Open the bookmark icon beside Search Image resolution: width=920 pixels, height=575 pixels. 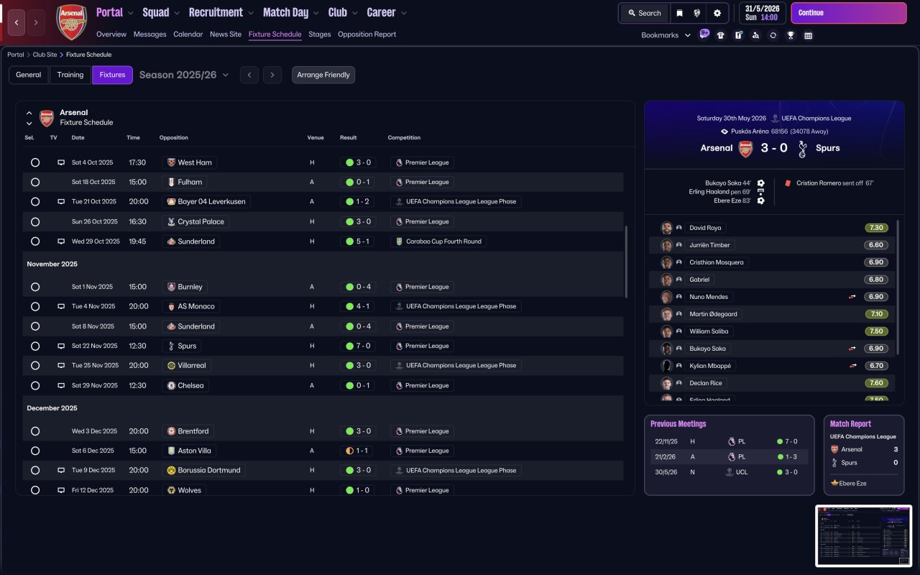pyautogui.click(x=679, y=13)
